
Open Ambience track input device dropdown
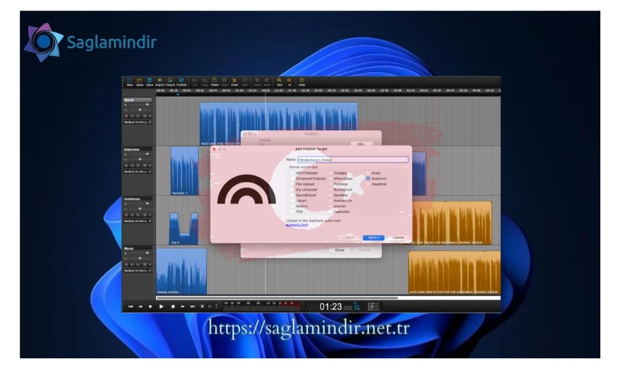pos(138,221)
